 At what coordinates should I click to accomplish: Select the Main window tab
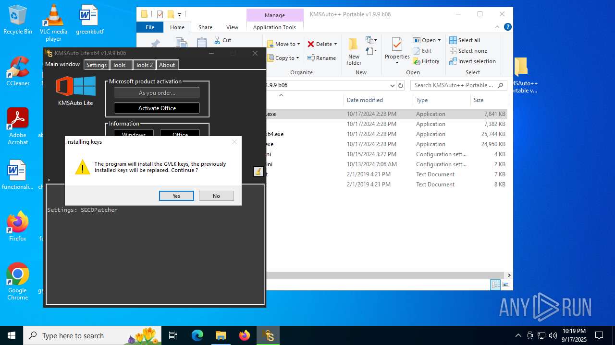[62, 64]
